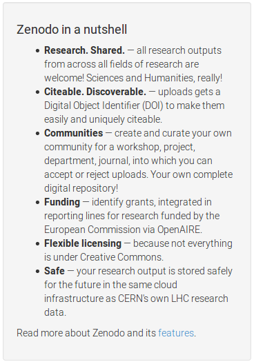254x364 pixels.
Task: Click the bullet before Citeable. Discoverable.
Action: tap(38, 92)
